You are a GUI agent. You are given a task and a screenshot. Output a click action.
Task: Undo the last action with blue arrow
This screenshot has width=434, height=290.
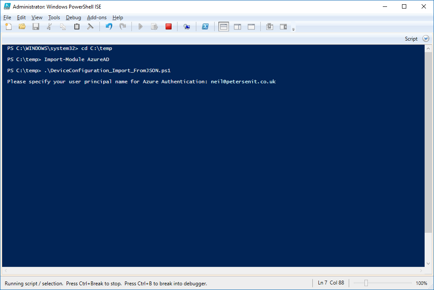tap(109, 26)
